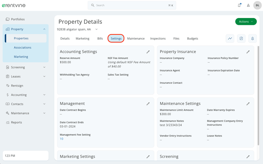Edit Marketing Settings with the pencil icon

pos(148,157)
